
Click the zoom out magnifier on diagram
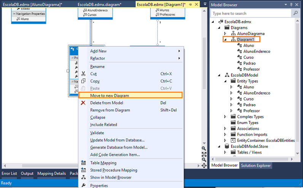(204, 160)
